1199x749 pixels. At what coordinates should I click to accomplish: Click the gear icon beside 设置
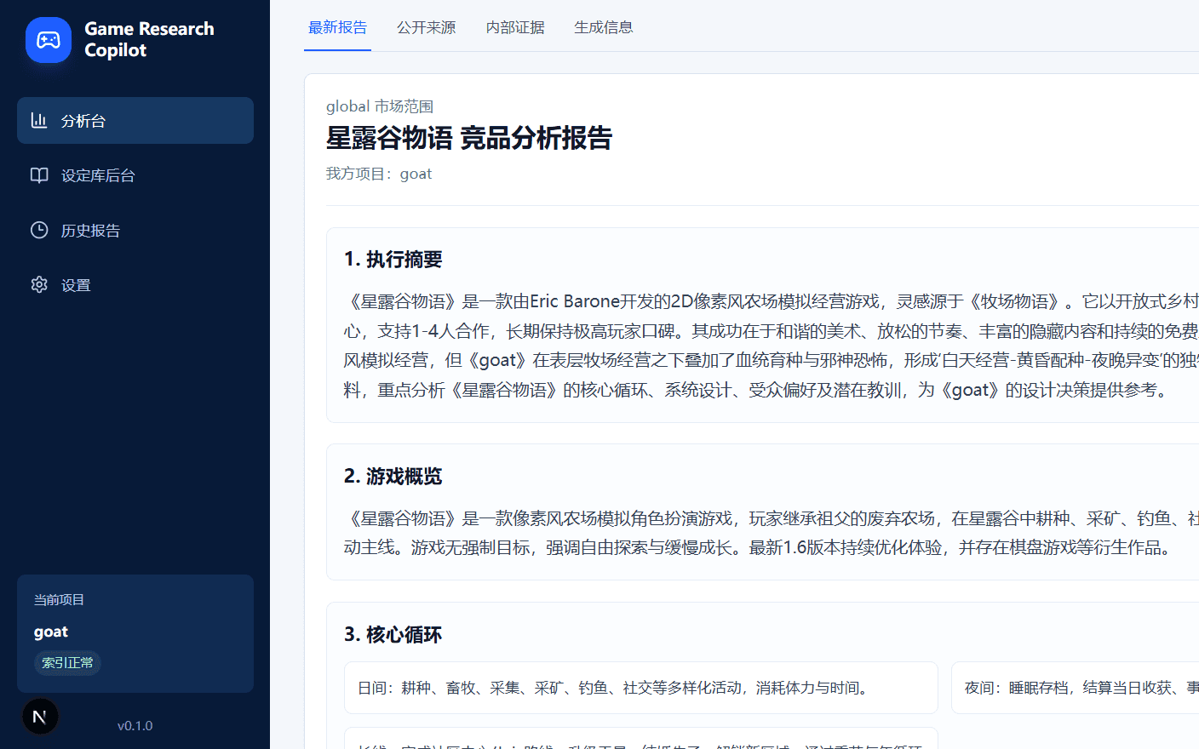[39, 284]
